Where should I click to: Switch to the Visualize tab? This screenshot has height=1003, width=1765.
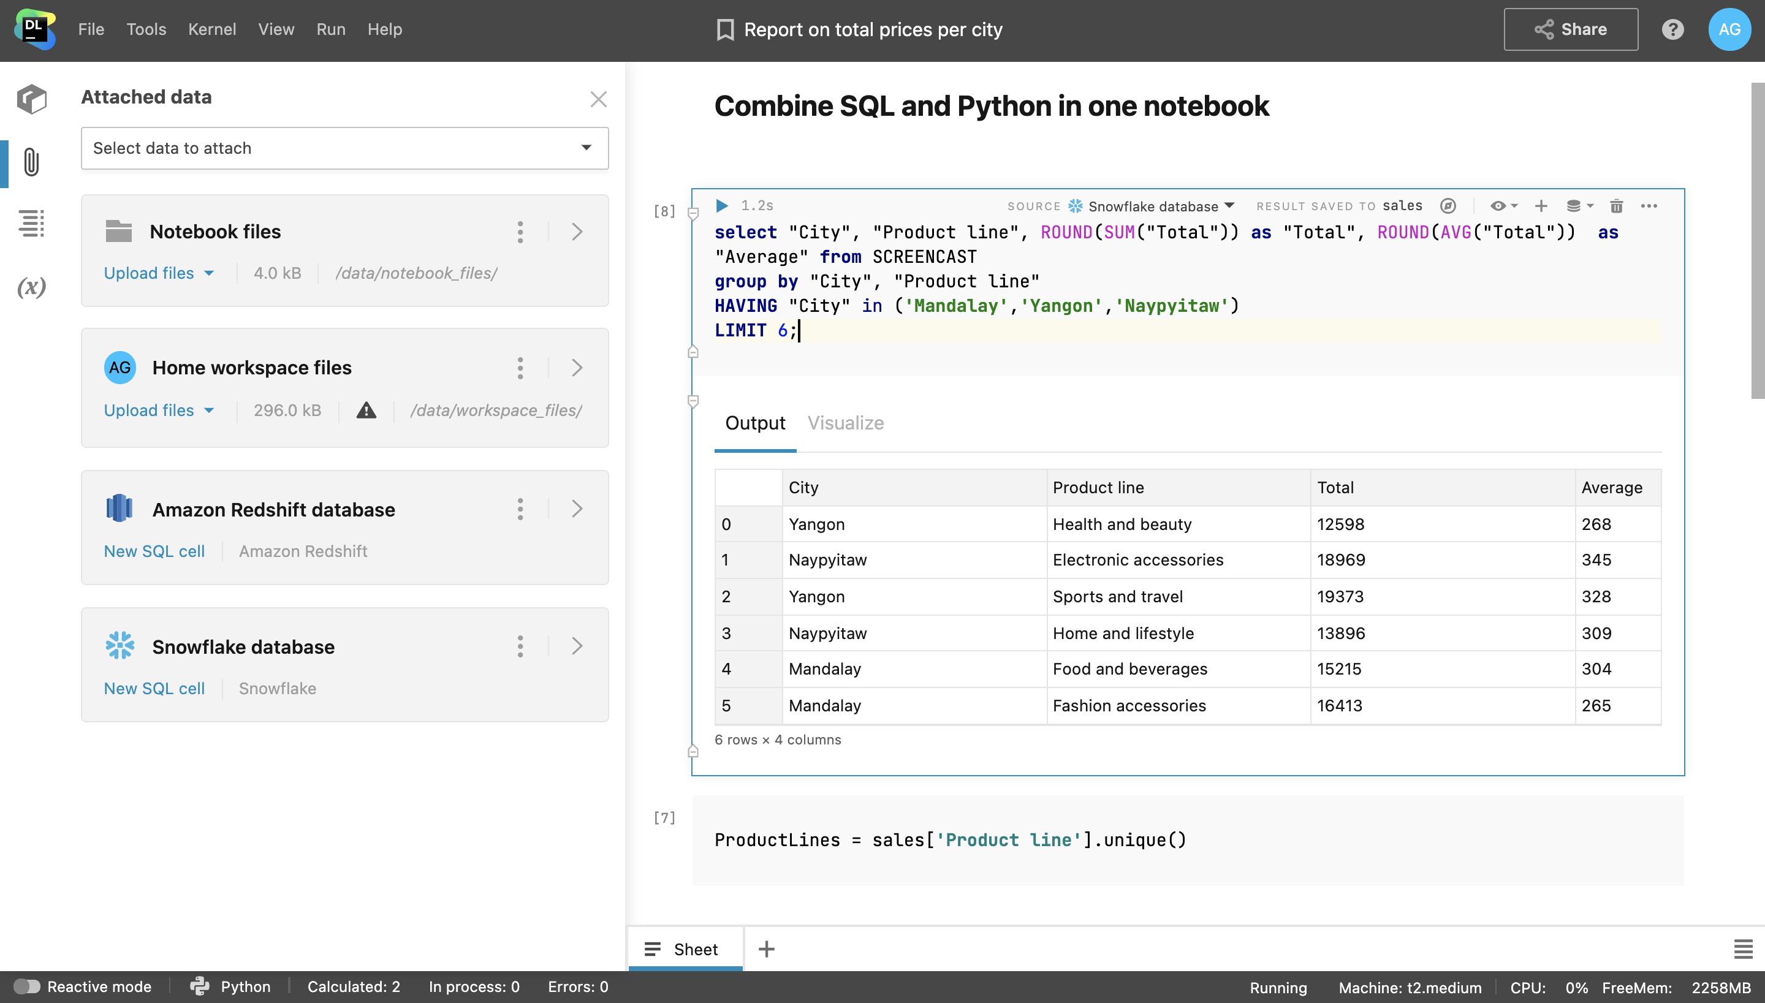click(845, 422)
